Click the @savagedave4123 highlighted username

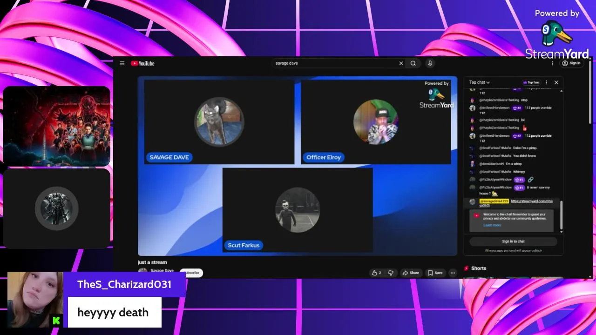tap(494, 201)
